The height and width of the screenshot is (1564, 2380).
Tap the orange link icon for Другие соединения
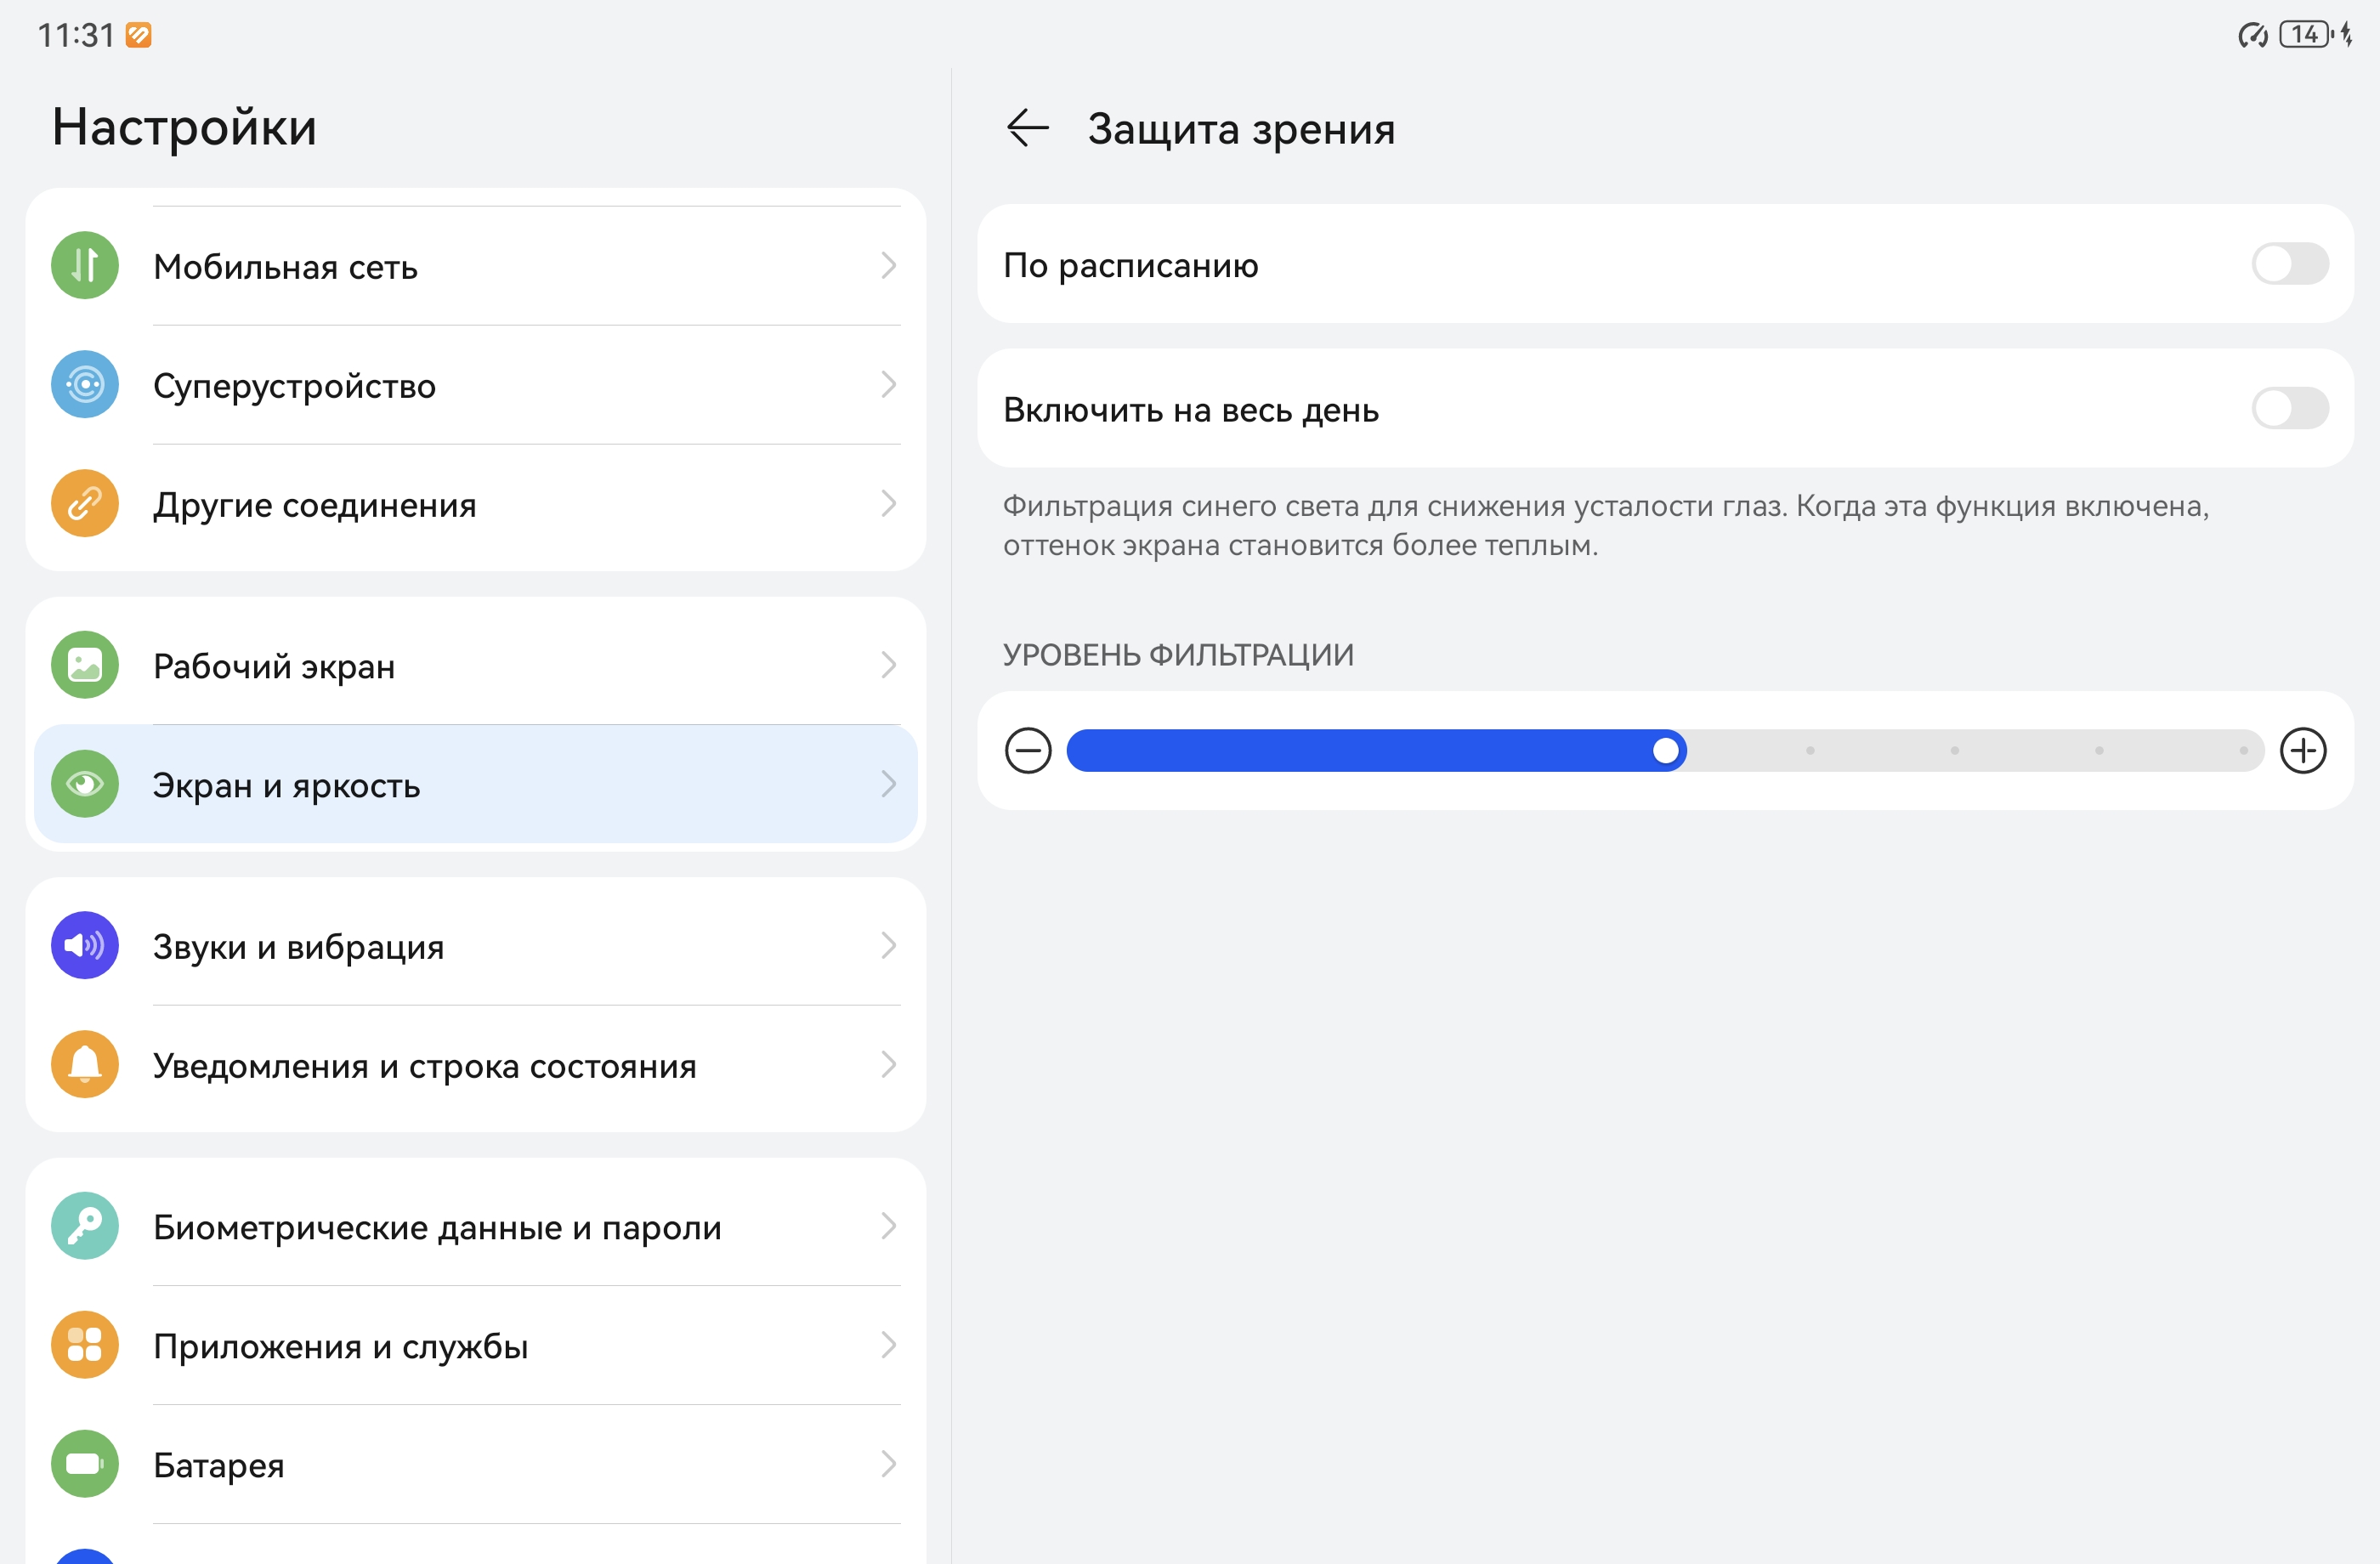(85, 504)
